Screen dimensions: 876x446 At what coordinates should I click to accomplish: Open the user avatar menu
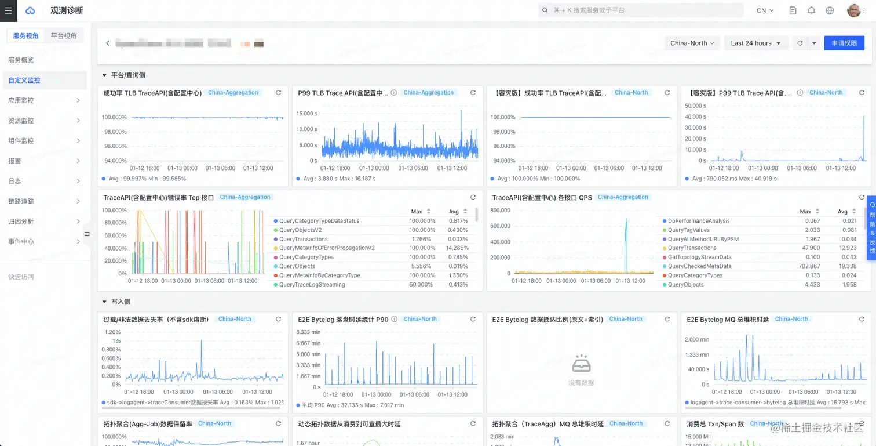(x=854, y=10)
